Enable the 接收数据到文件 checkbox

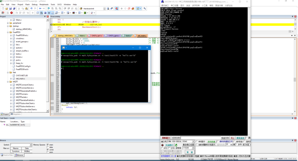click(218, 141)
